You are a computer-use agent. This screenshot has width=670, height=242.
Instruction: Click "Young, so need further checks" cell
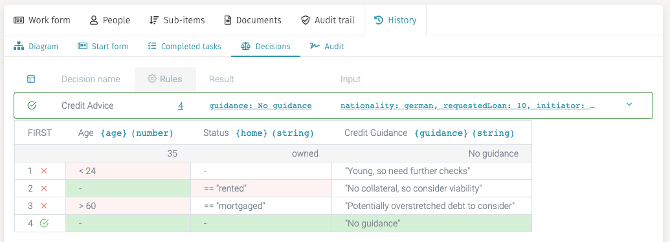coord(432,171)
